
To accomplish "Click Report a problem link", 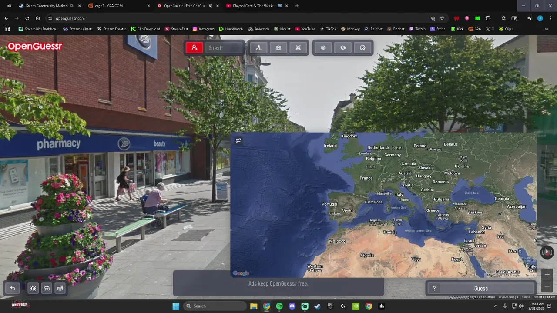I will tap(544, 297).
